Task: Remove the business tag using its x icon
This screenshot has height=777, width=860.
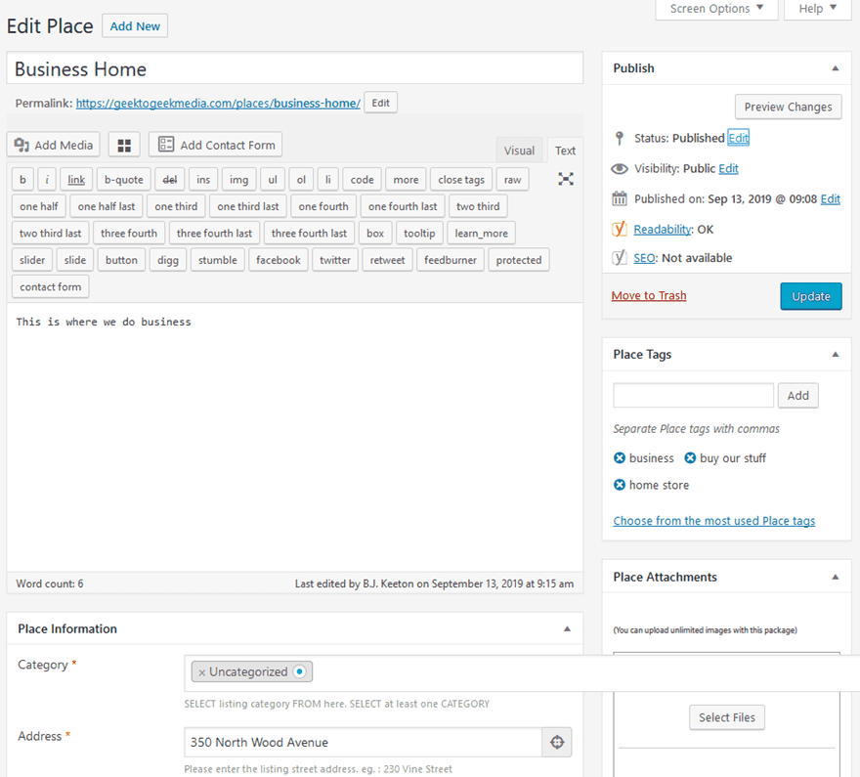Action: [x=619, y=457]
